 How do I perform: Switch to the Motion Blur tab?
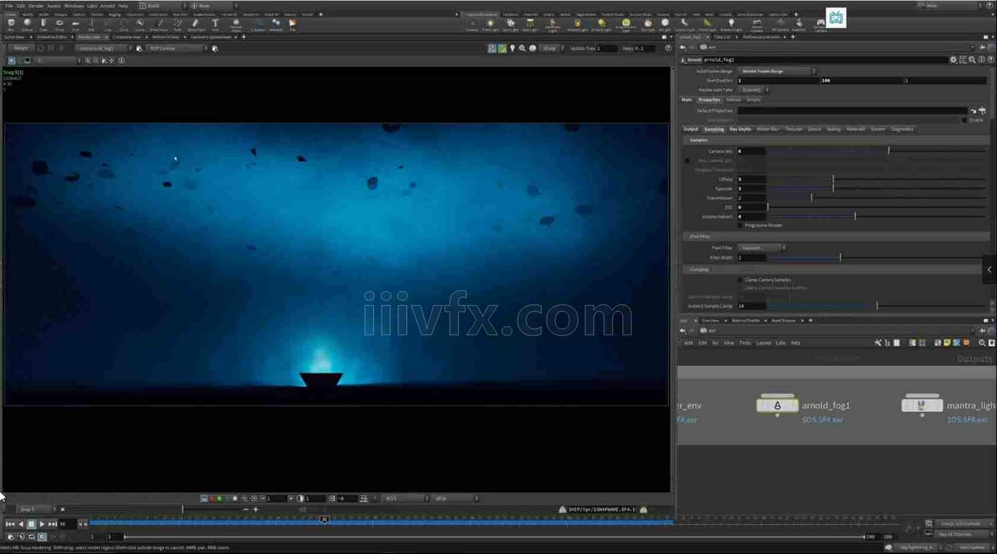pyautogui.click(x=768, y=129)
